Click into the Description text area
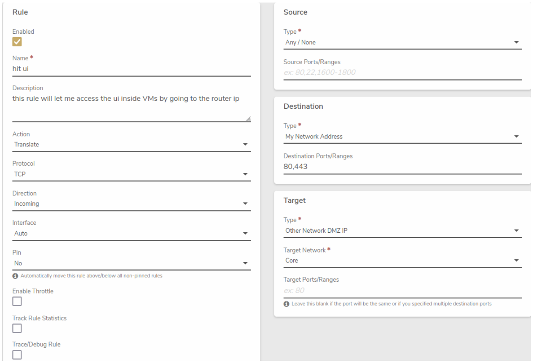The image size is (536, 363). 131,107
